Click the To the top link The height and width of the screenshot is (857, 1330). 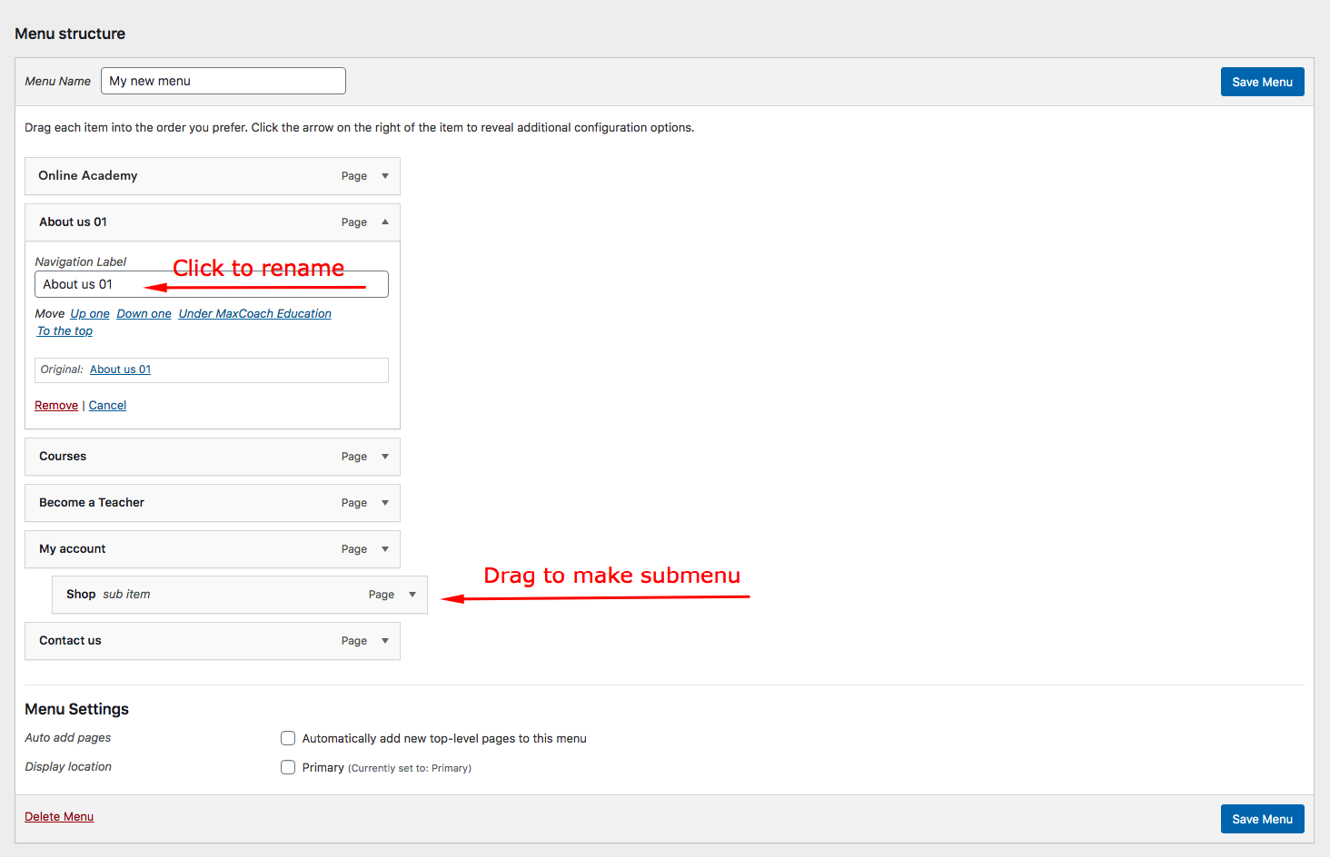65,331
